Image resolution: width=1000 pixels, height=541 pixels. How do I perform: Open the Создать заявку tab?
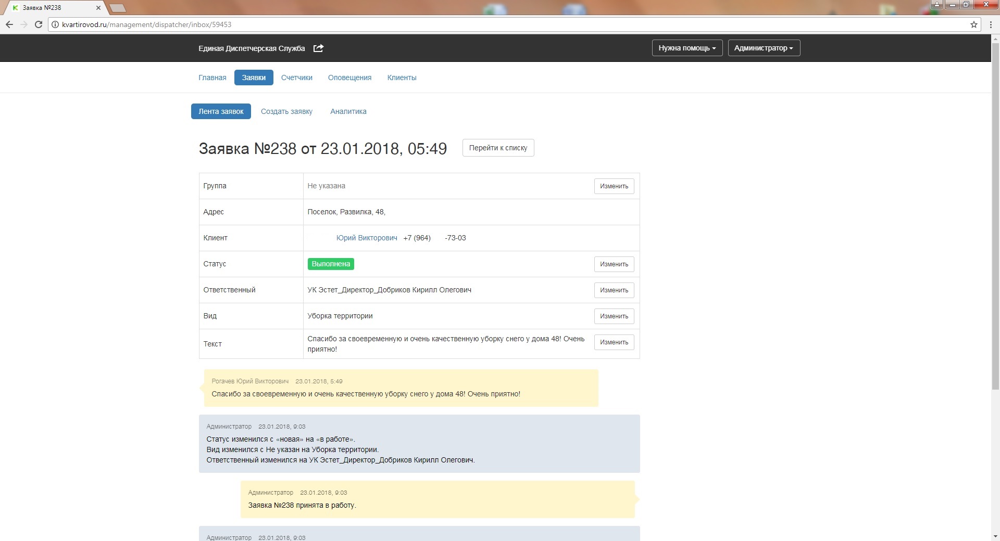tap(286, 111)
